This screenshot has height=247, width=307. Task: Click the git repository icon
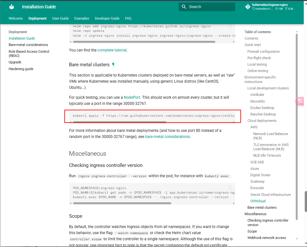[248, 7]
